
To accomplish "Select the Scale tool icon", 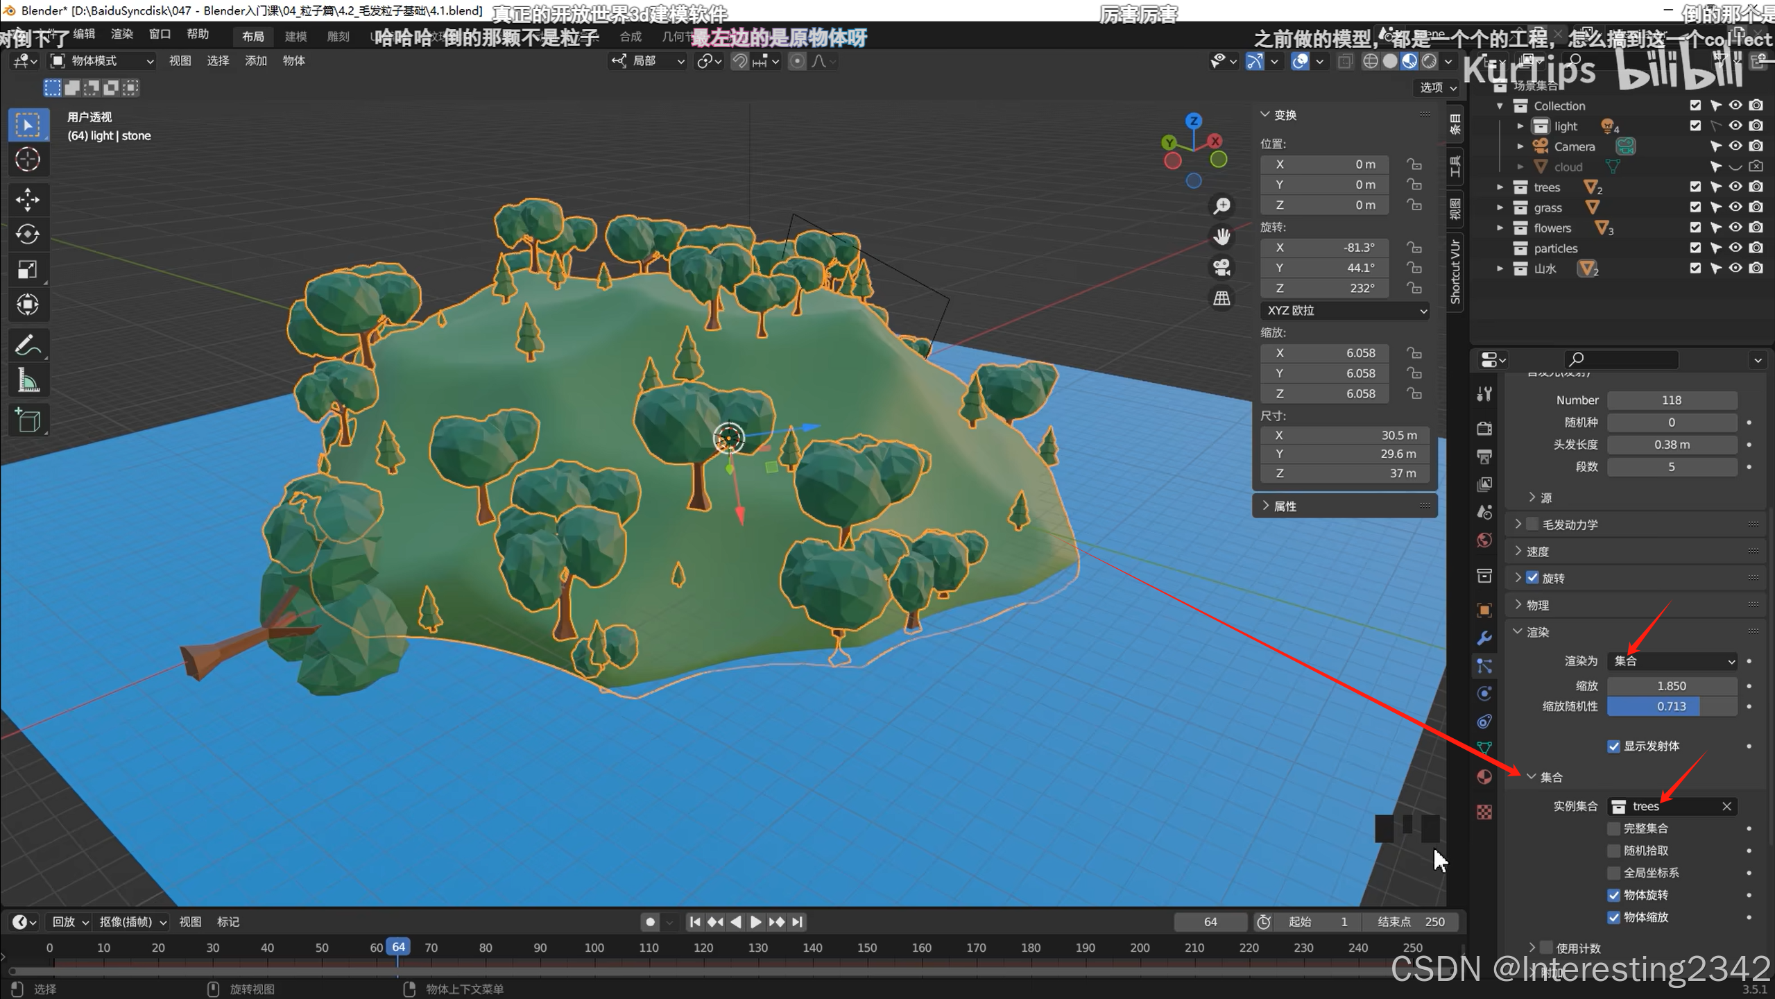I will pos(28,269).
